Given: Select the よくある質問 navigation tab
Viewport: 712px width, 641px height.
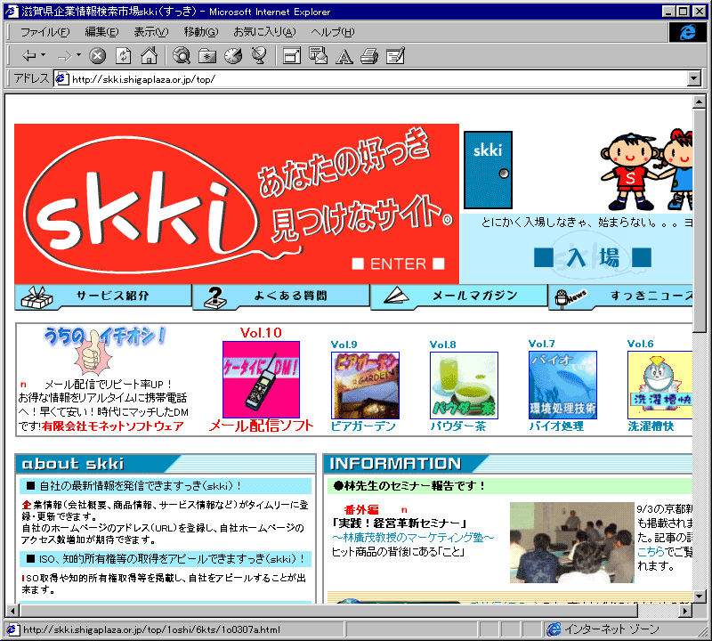Looking at the screenshot, I should coord(281,296).
